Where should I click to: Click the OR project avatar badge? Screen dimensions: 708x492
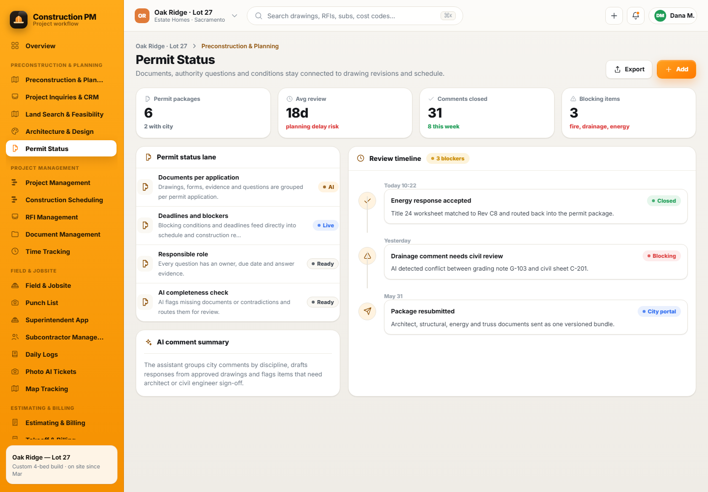[x=142, y=16]
